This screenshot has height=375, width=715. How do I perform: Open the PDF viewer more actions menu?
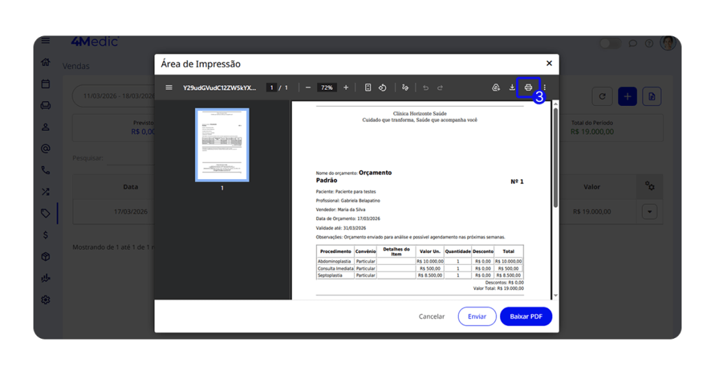pyautogui.click(x=545, y=88)
